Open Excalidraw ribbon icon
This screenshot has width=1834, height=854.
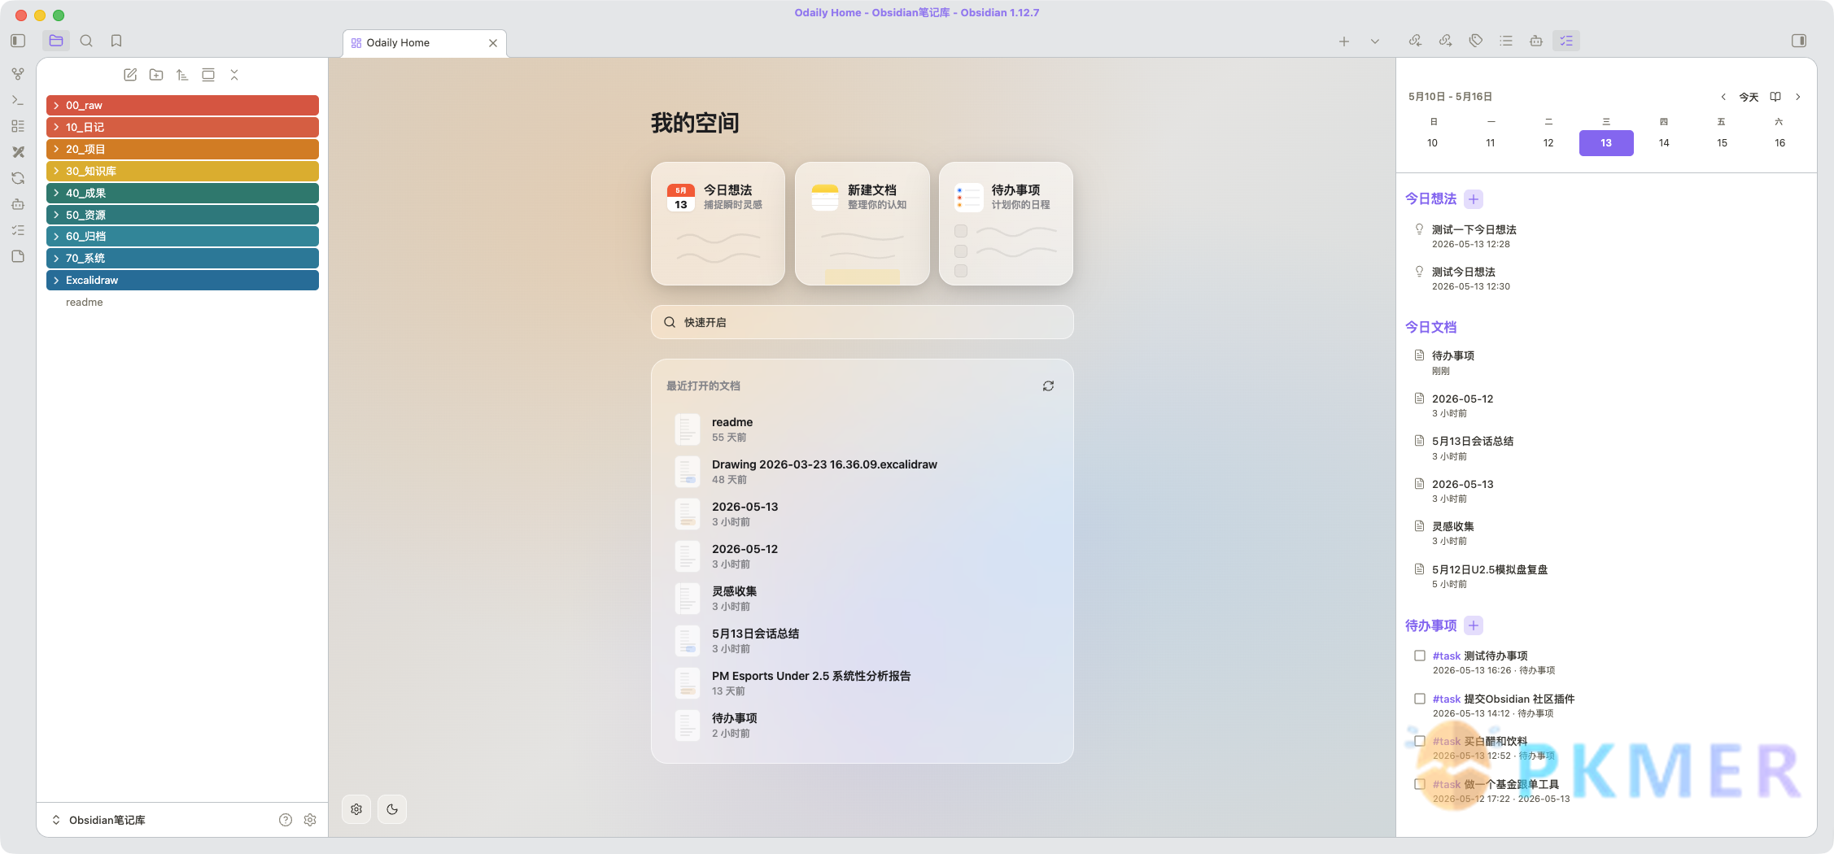coord(18,152)
